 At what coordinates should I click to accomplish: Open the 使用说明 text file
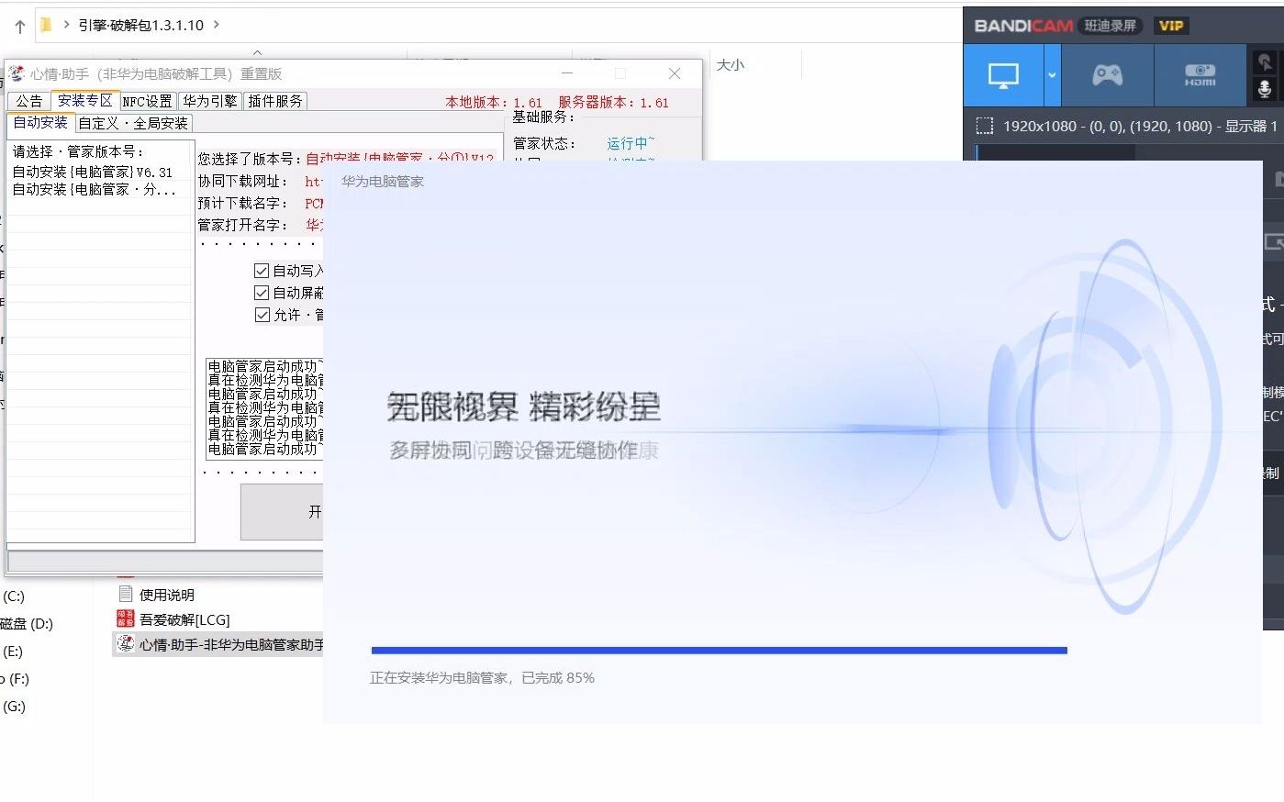point(166,595)
